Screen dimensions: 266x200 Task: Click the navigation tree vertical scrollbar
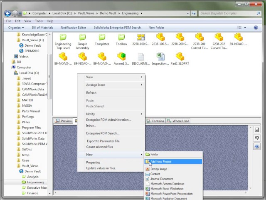(49, 77)
